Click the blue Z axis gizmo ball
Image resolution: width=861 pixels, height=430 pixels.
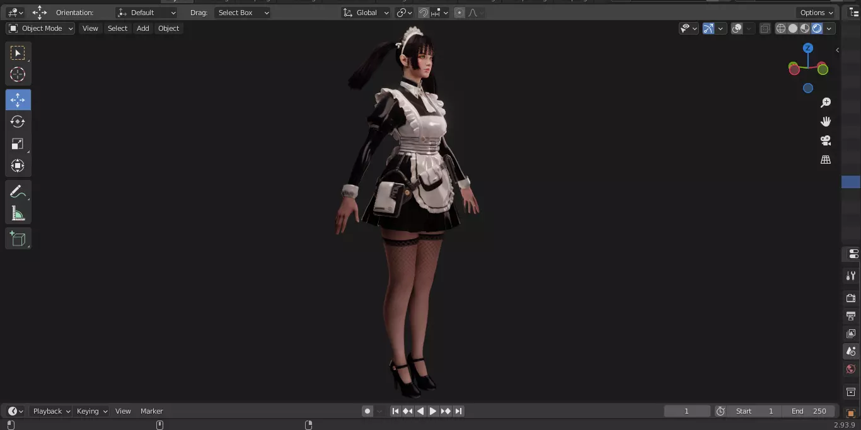tap(808, 48)
